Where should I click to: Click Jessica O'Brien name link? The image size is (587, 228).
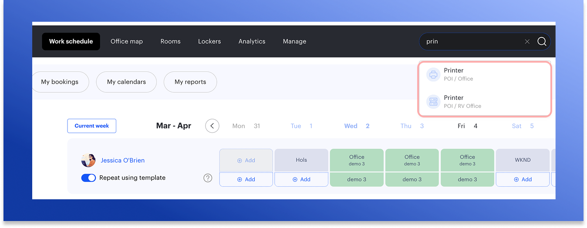(122, 160)
